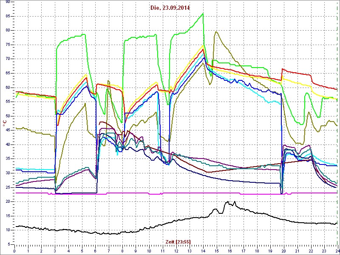340x255 pixels.
Task: Click the y-axis value 85
Action: (7, 16)
